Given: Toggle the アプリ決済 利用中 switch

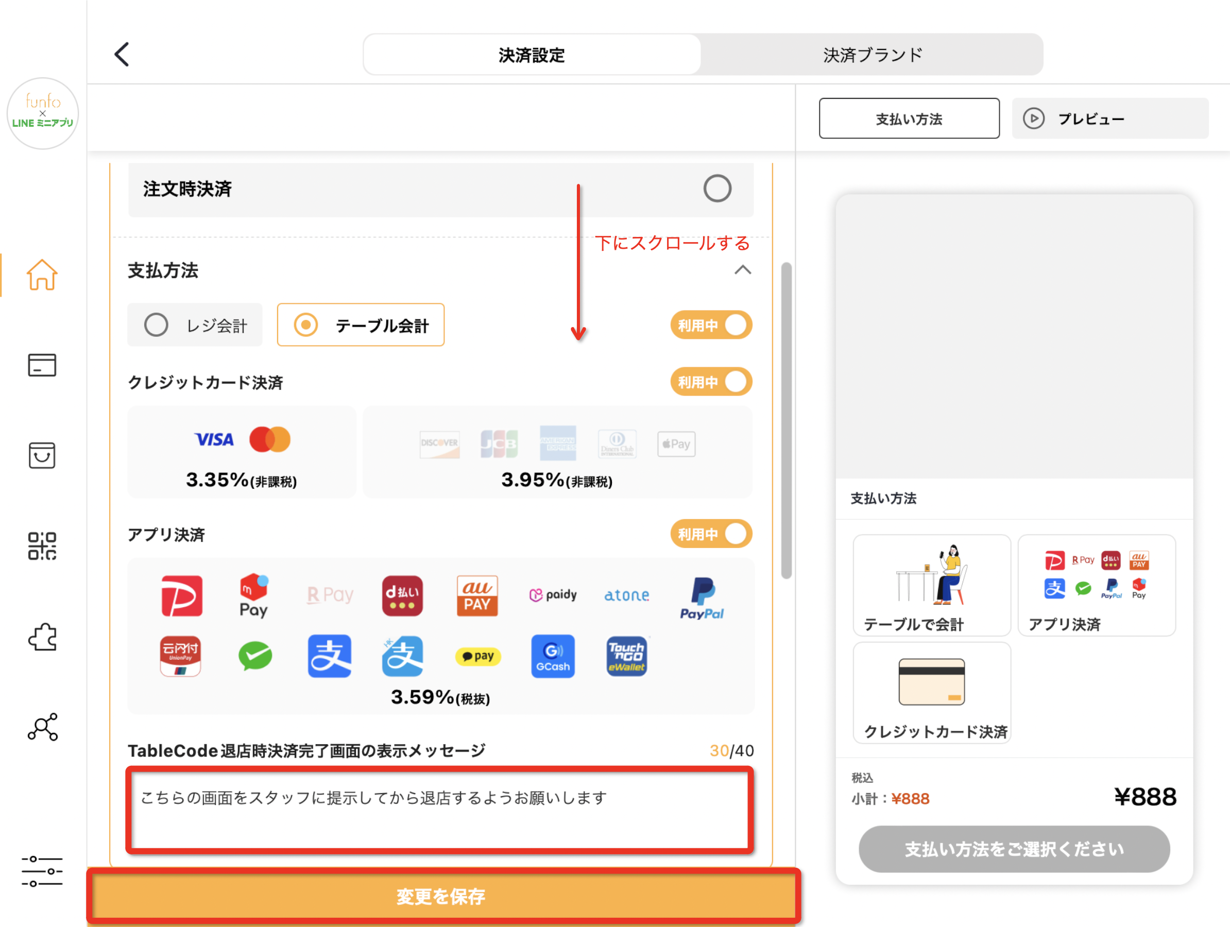Looking at the screenshot, I should 711,534.
